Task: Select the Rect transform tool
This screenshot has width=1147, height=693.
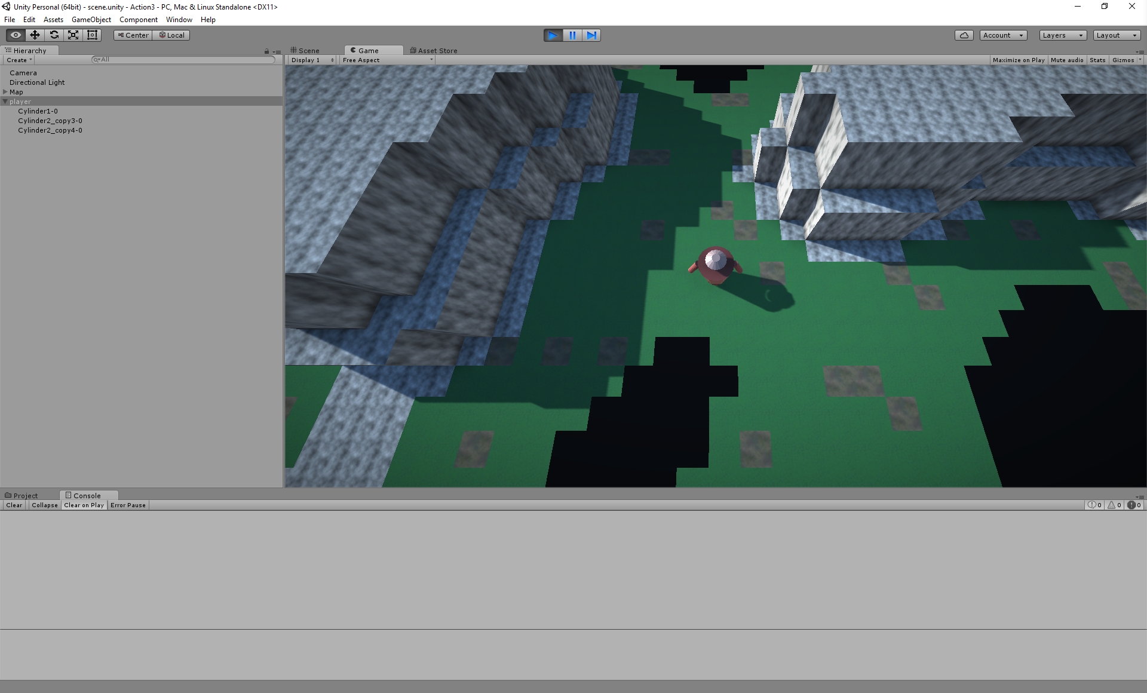Action: [x=92, y=35]
